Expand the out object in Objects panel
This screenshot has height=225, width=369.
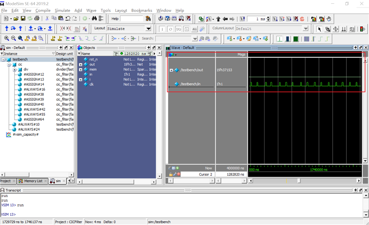click(x=80, y=65)
